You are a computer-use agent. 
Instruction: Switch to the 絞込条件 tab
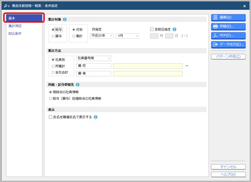[x=15, y=33]
